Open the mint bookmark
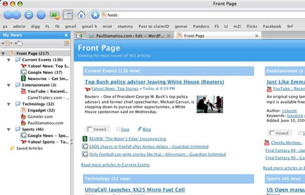Viewport: 305px width, 195px height. coord(107,26)
